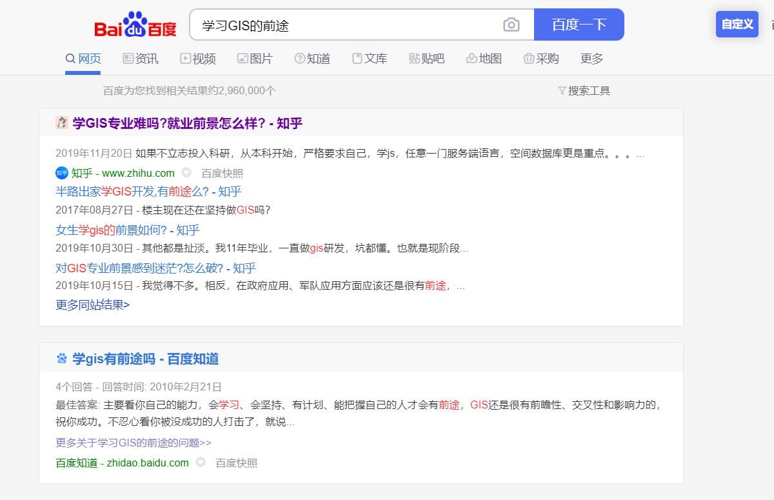Image resolution: width=774 pixels, height=500 pixels.
Task: Open 百度快照 for the 百度知道 result
Action: (237, 463)
